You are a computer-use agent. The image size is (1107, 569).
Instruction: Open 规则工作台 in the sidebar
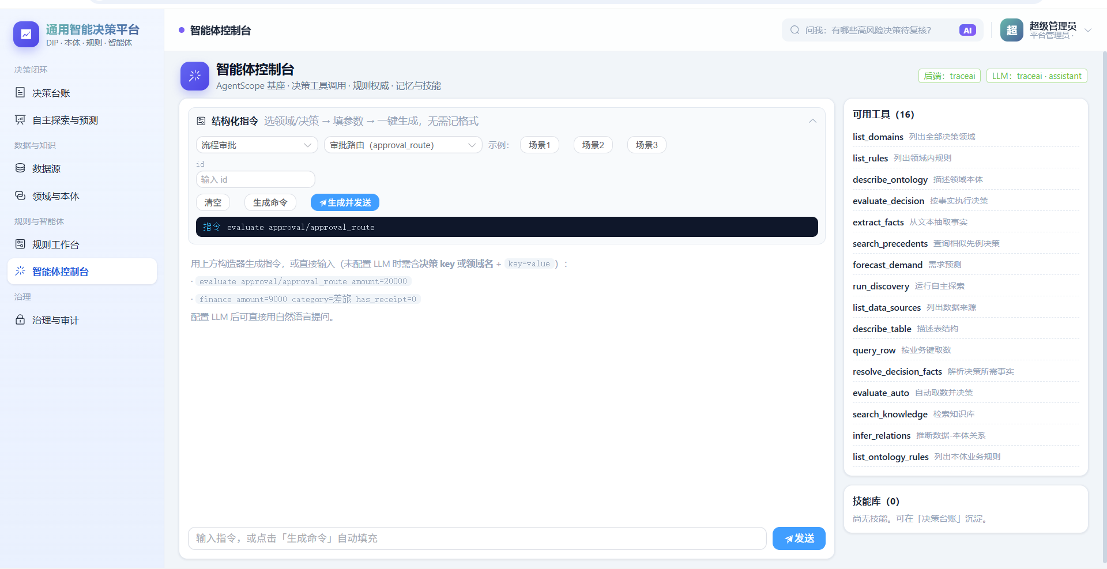coord(82,244)
